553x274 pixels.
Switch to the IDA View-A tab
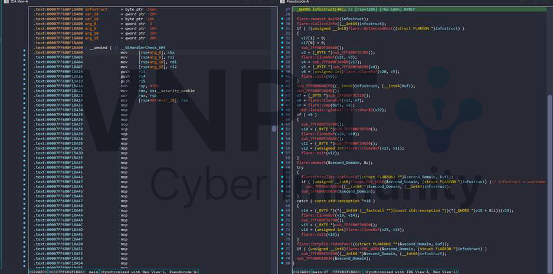pos(18,2)
